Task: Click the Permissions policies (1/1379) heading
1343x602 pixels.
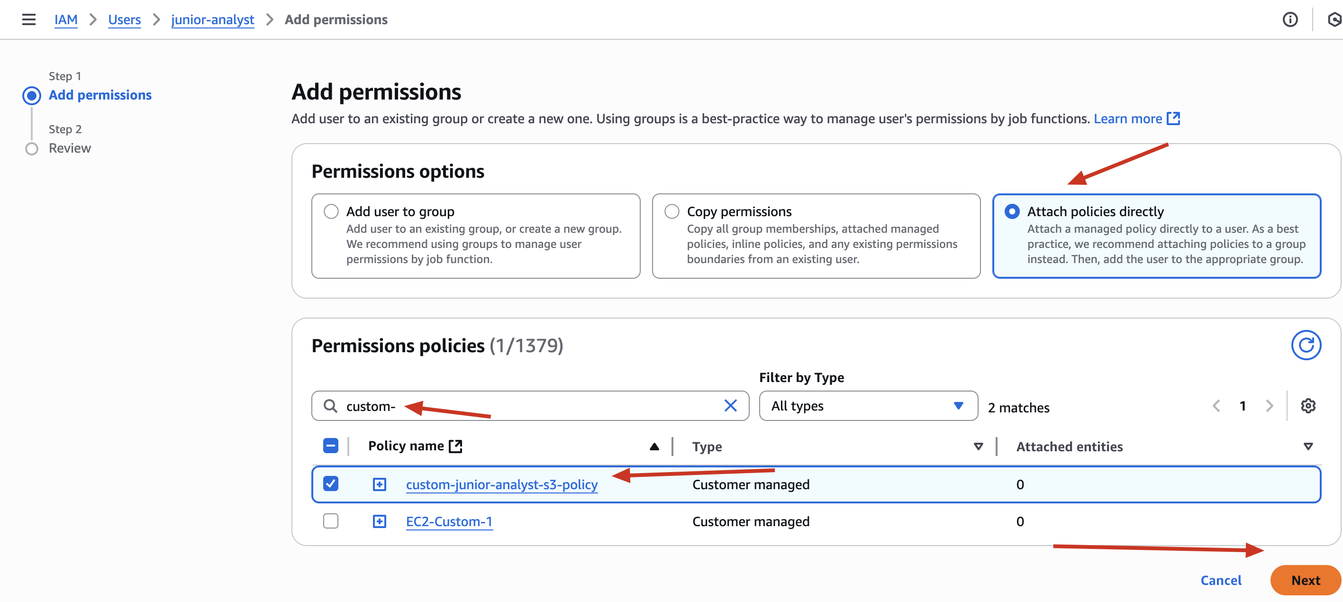Action: click(437, 346)
